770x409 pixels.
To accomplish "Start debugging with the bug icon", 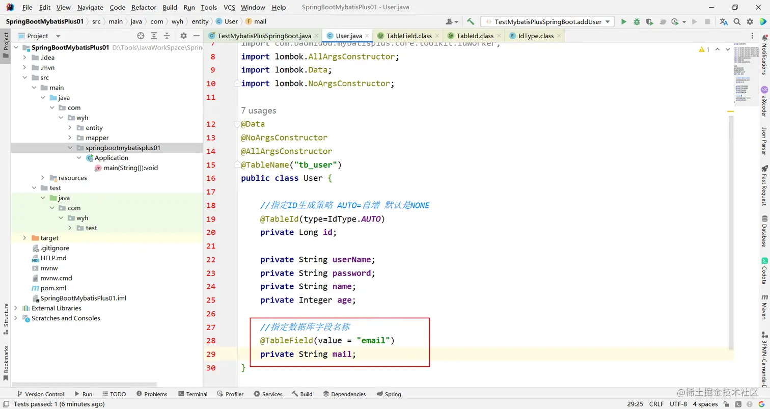I will coord(637,21).
